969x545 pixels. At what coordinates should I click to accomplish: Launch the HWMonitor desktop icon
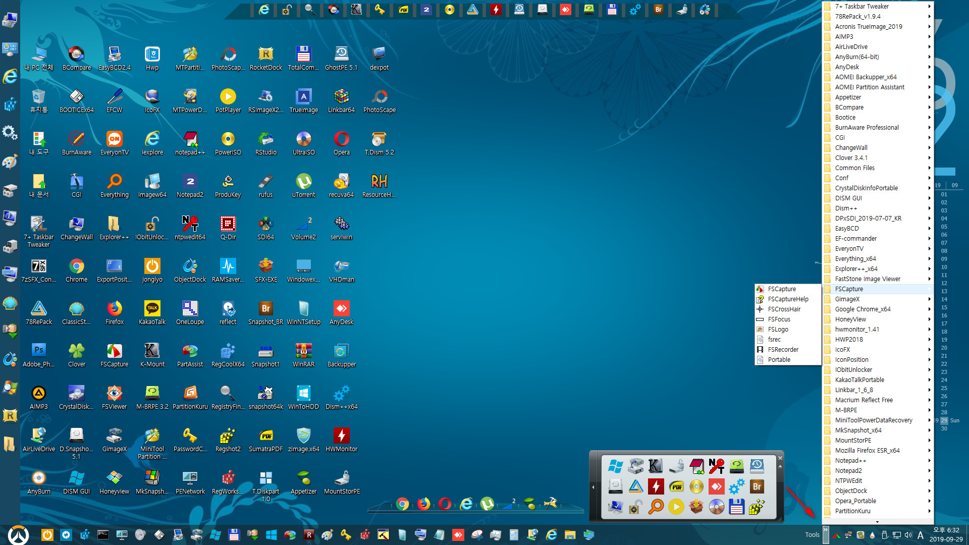342,440
